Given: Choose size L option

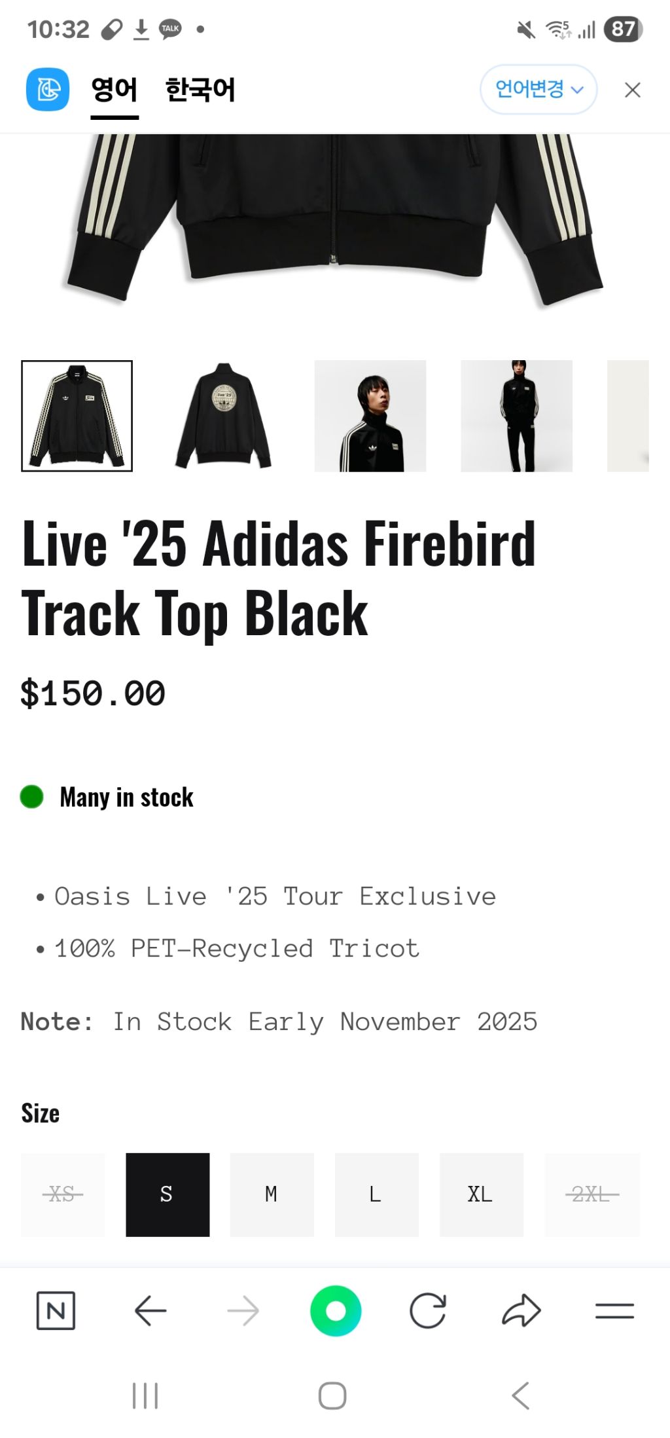Looking at the screenshot, I should point(376,1194).
